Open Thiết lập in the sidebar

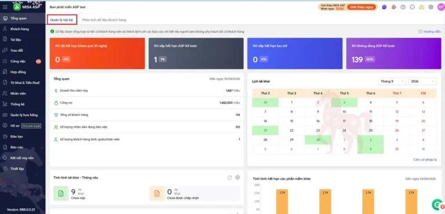click(23, 169)
